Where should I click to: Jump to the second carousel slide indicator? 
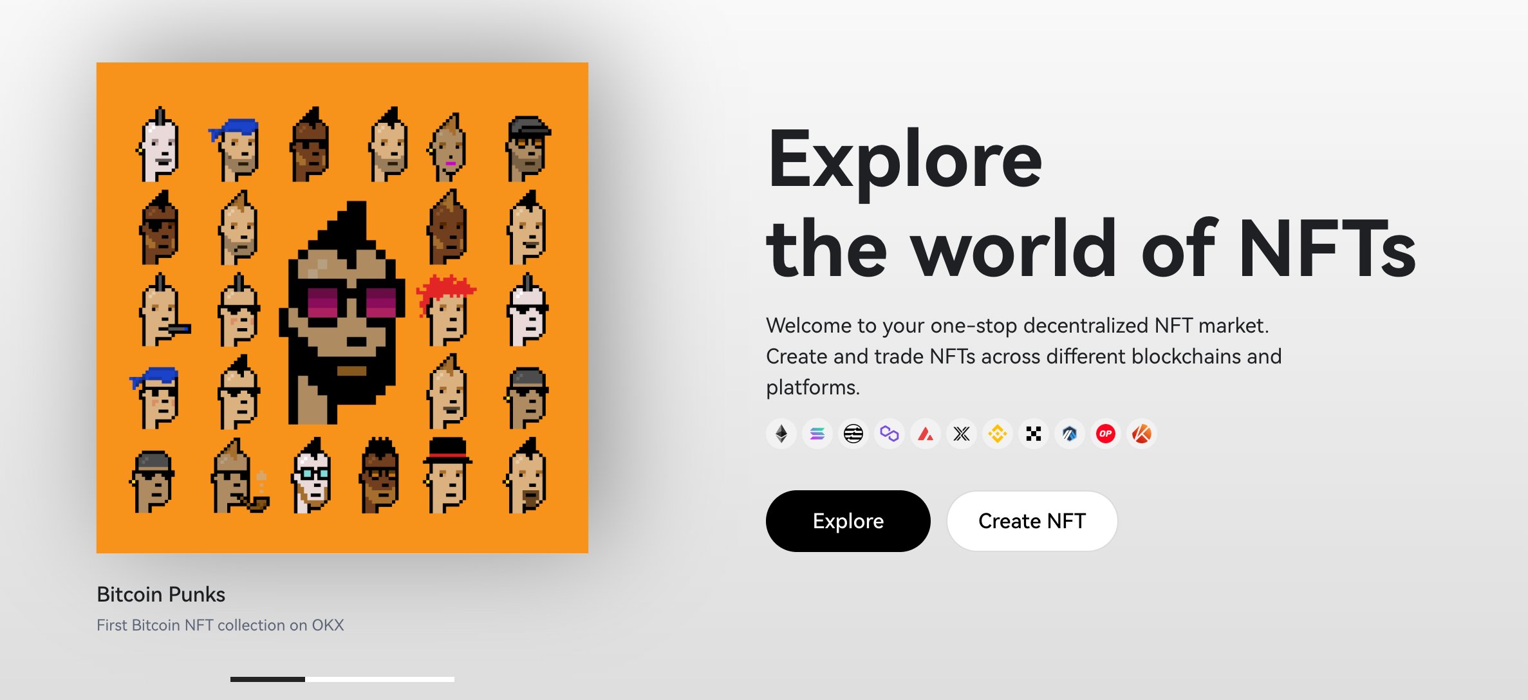[342, 679]
